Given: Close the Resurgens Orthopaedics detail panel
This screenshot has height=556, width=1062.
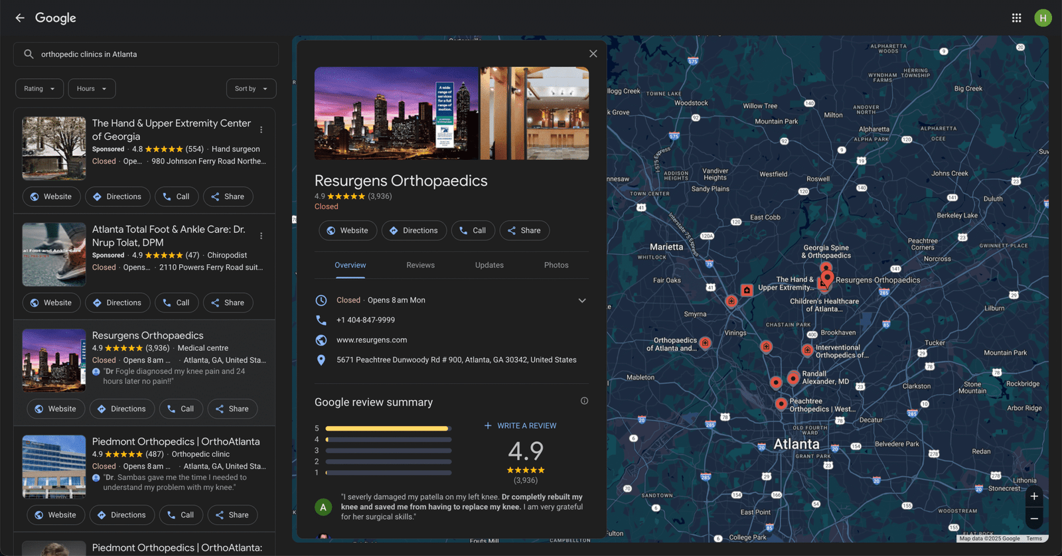Looking at the screenshot, I should [x=593, y=54].
